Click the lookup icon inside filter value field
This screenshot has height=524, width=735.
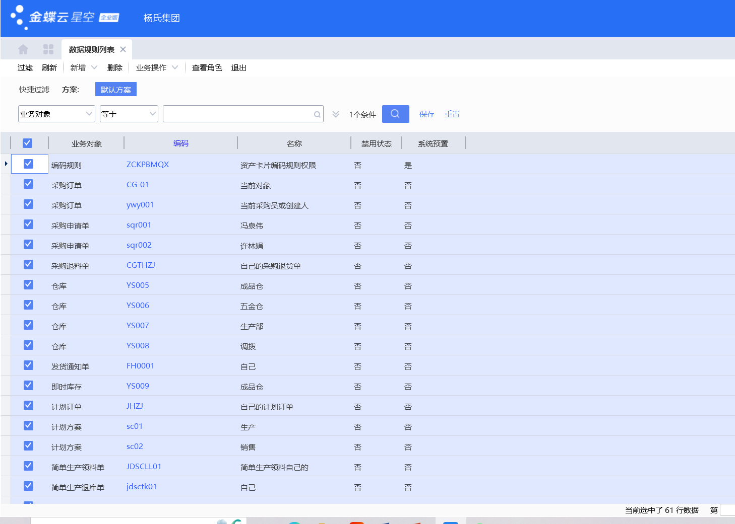pos(317,114)
